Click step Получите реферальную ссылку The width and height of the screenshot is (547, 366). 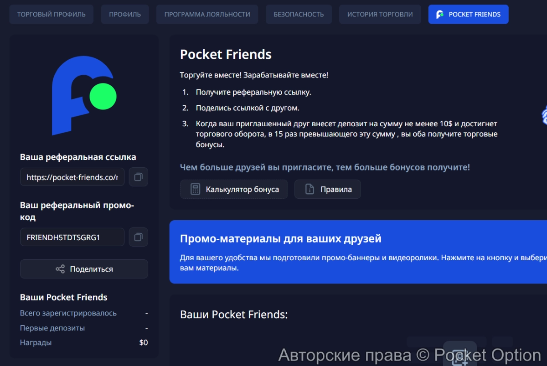[x=253, y=92]
